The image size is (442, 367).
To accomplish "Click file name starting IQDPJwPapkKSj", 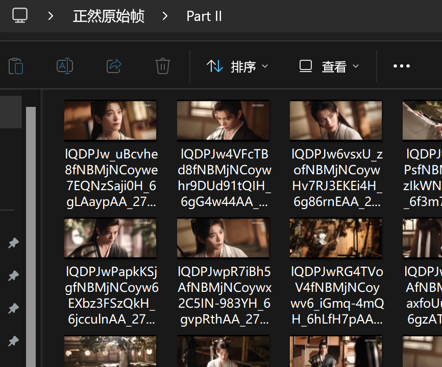I will pyautogui.click(x=112, y=295).
